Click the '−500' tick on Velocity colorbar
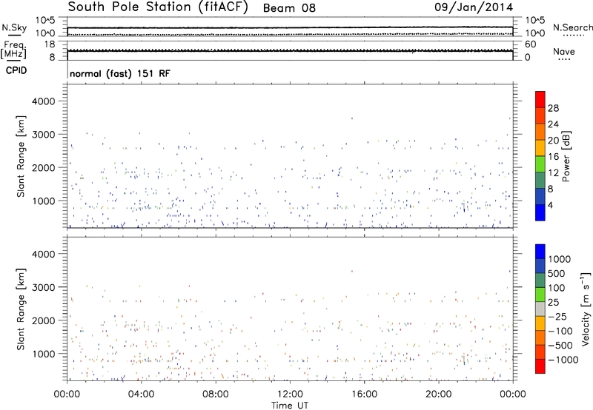Screen dimensions: 593x410 560,346
